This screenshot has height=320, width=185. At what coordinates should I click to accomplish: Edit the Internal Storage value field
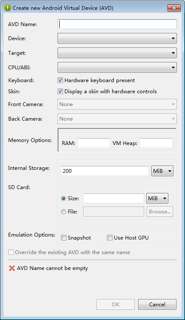coord(105,171)
